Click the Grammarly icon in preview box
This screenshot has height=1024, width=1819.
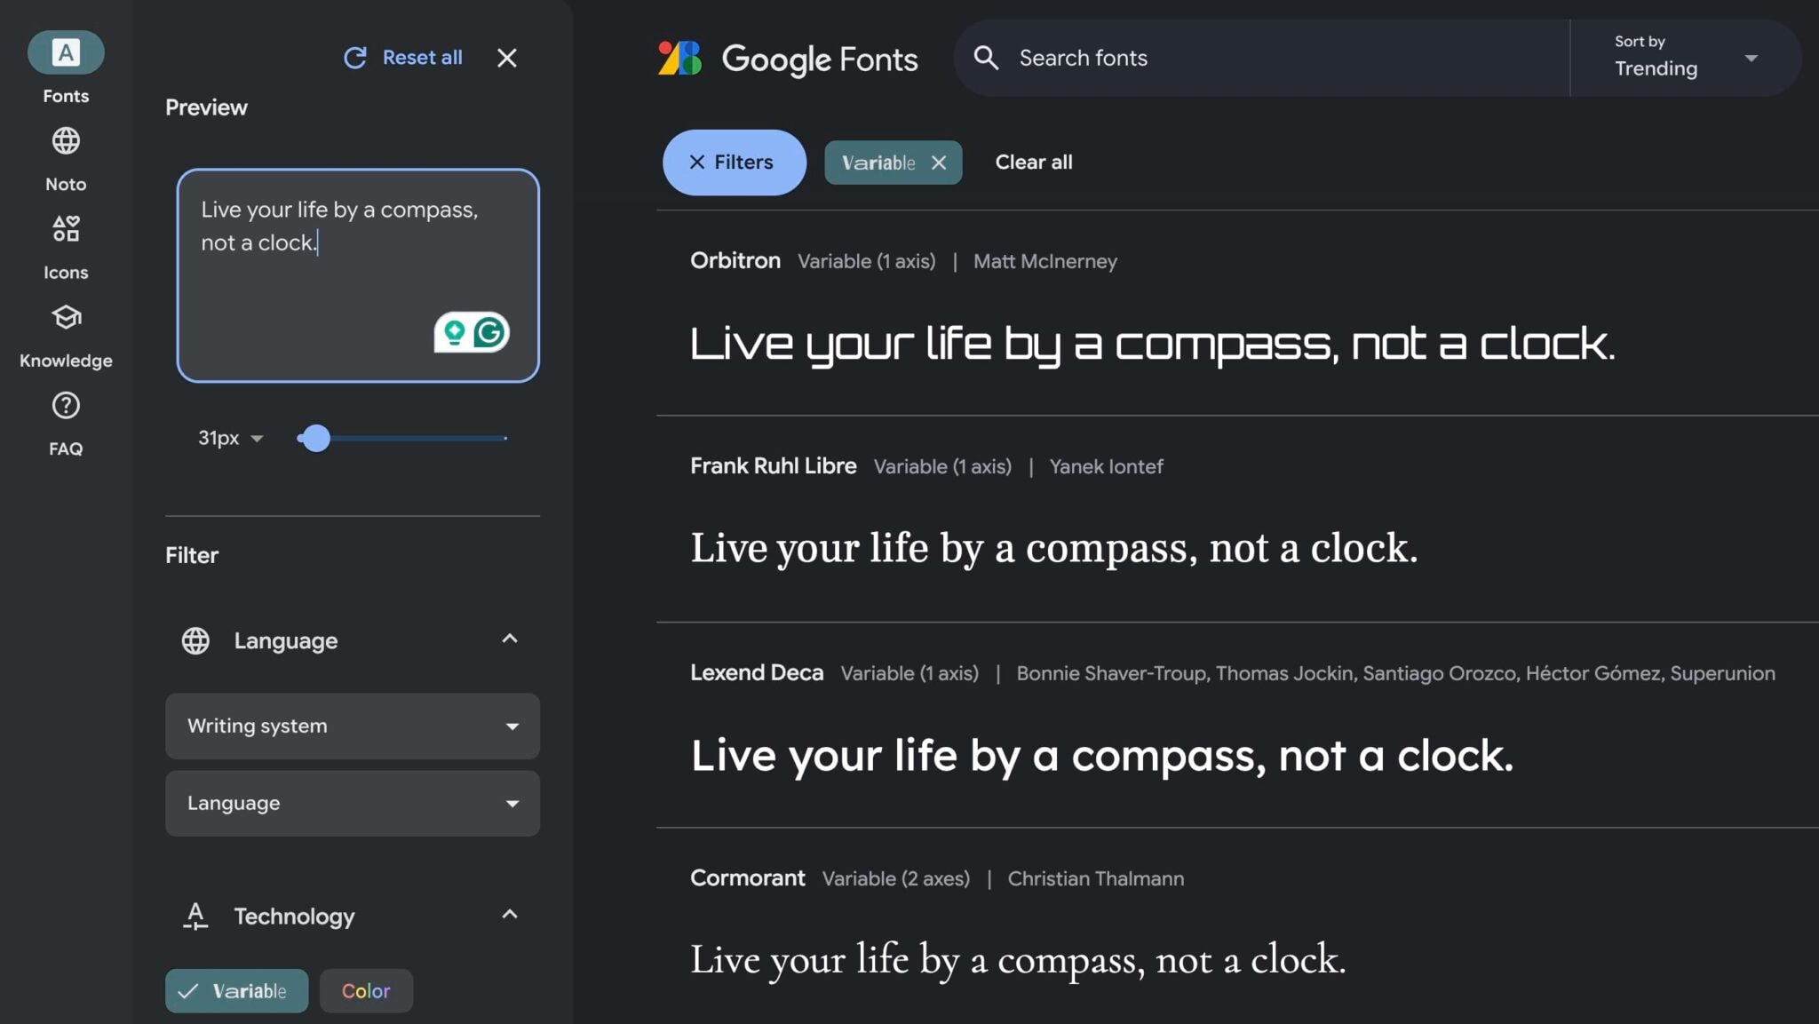[489, 333]
